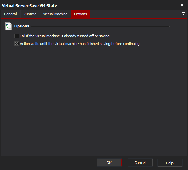Click the Options checklist document icon
Viewport: 188px width, 170px height.
pyautogui.click(x=8, y=26)
